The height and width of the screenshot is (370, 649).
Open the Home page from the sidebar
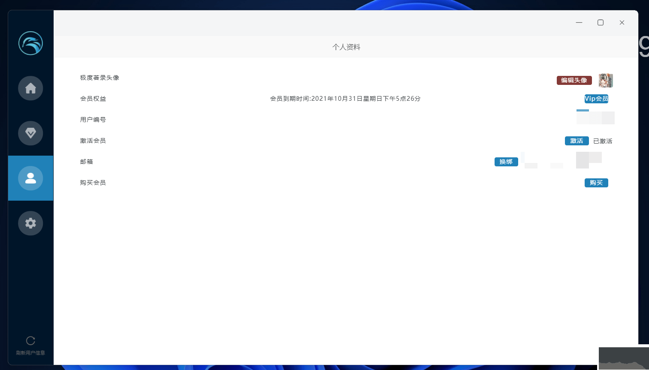[30, 88]
